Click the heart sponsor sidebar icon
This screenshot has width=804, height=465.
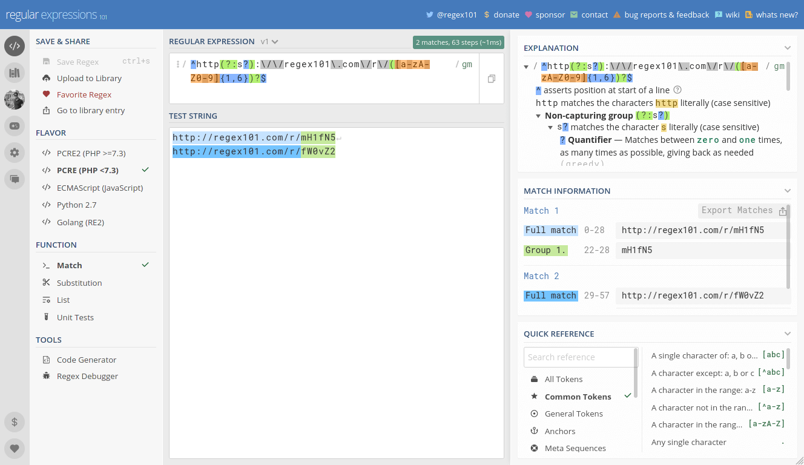tap(15, 449)
